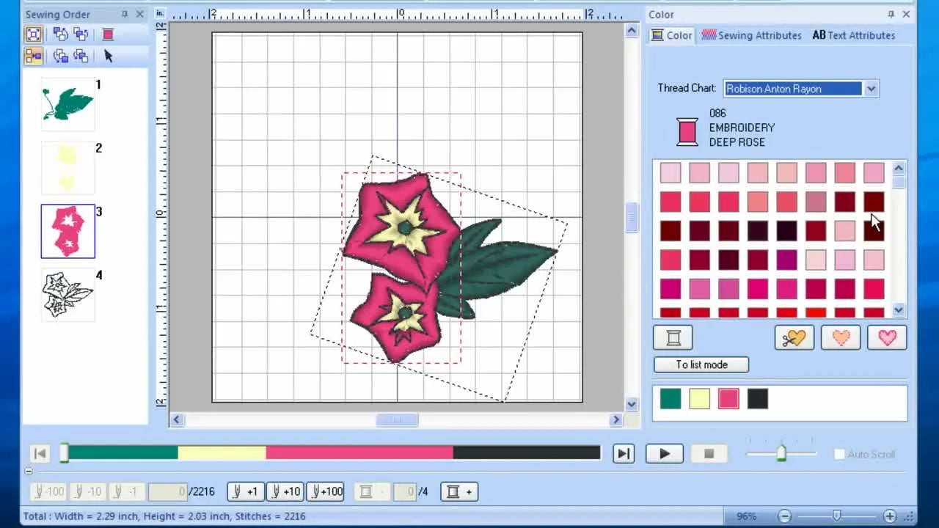Viewport: 939px width, 528px height.
Task: Select the zoom-to-fit icon in Sewing Order toolbar
Action: [x=33, y=34]
